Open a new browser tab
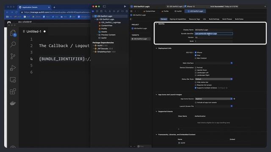271x152 pixels. click(x=54, y=7)
